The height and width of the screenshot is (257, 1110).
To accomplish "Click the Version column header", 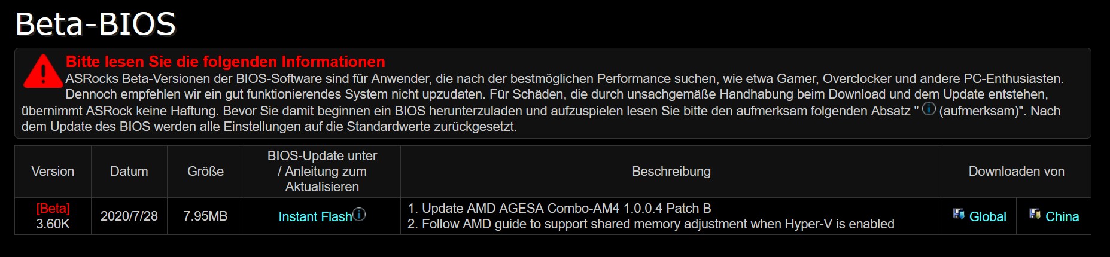I will (x=53, y=172).
